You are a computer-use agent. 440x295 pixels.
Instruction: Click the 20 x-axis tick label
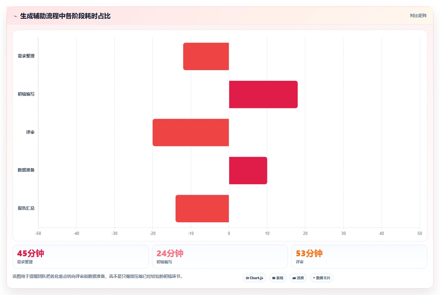[x=305, y=233]
